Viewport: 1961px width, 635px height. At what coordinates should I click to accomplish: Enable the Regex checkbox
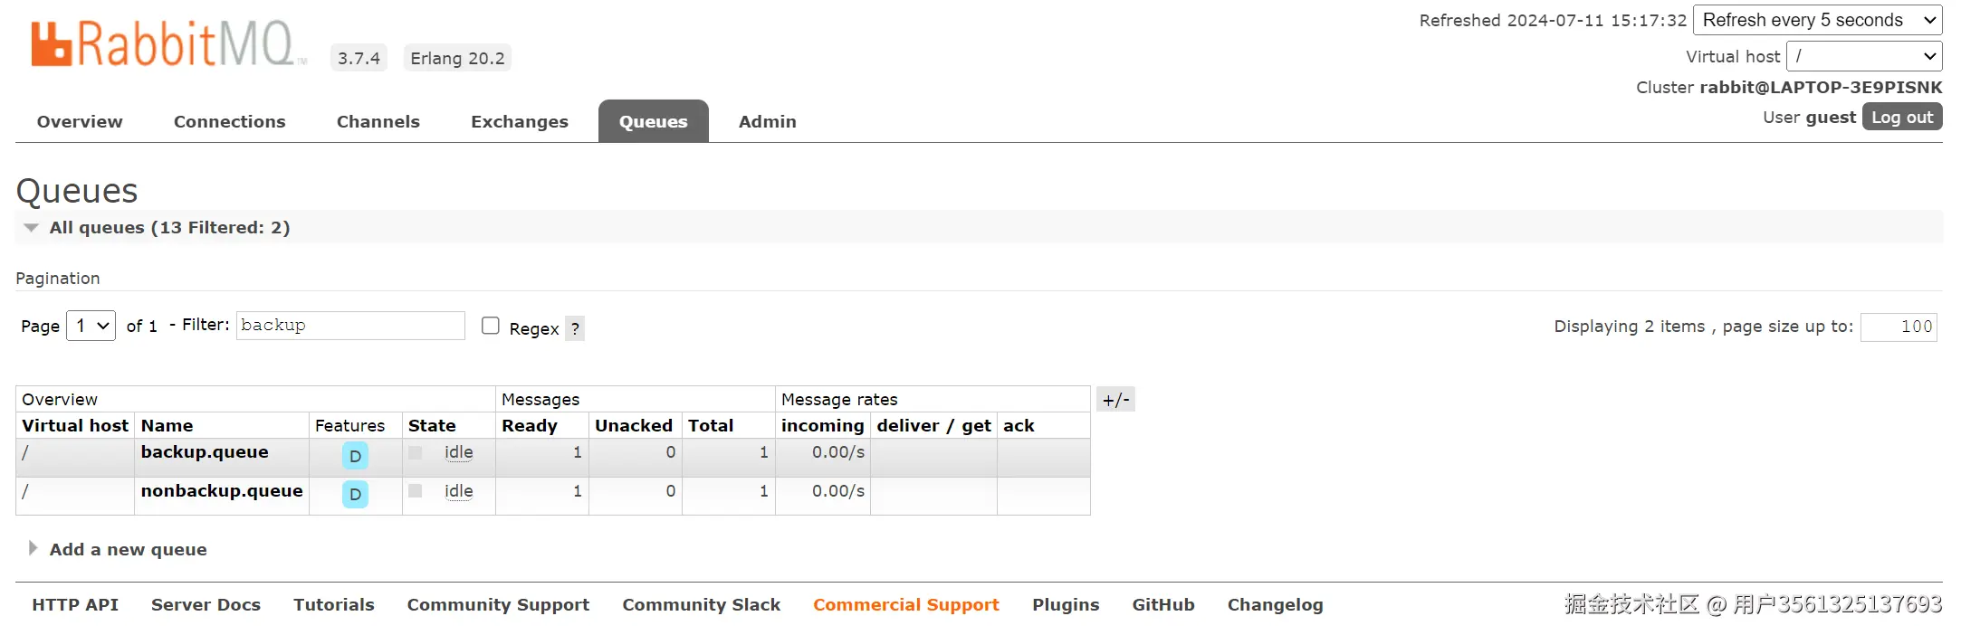point(491,326)
